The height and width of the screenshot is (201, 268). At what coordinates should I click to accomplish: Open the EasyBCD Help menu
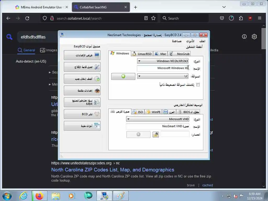177,41
